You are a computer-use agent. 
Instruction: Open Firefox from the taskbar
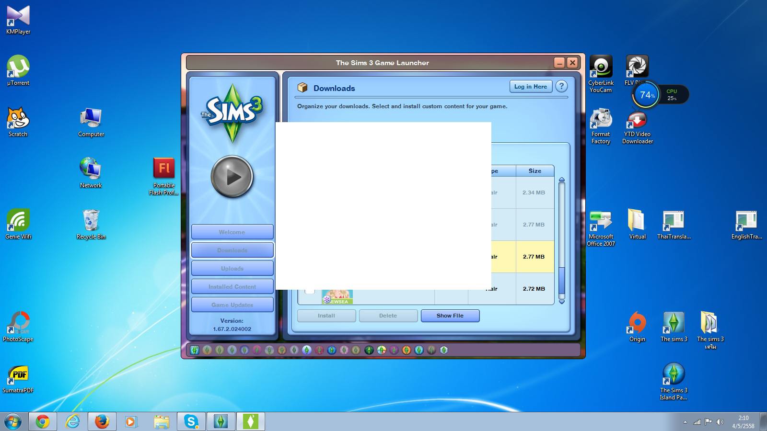(x=102, y=421)
